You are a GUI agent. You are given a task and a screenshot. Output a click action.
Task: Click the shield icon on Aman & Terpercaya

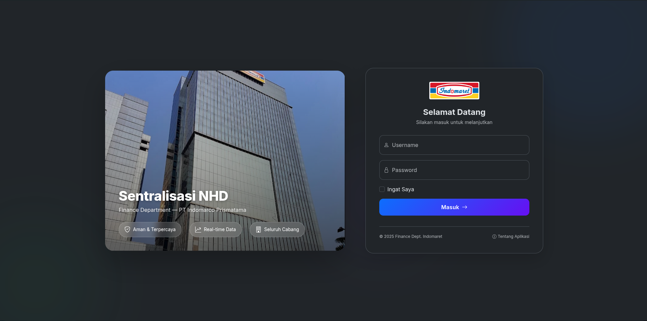click(127, 229)
